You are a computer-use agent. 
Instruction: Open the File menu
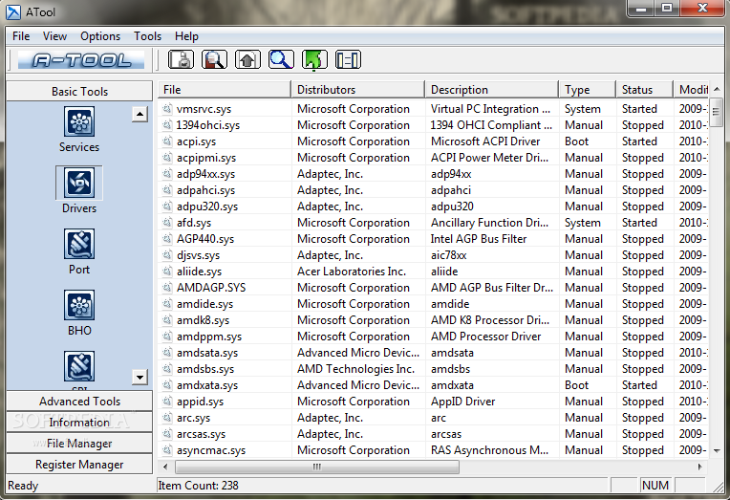21,36
